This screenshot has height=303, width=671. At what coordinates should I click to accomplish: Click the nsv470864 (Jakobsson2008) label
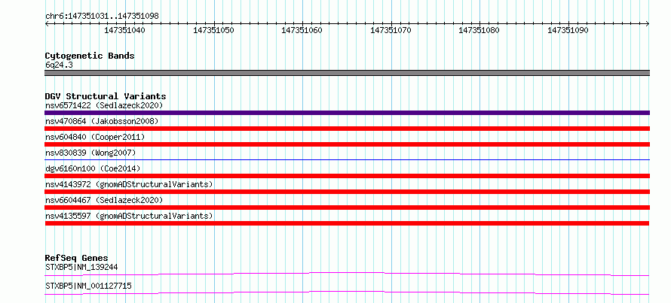(x=102, y=121)
